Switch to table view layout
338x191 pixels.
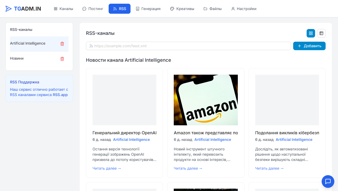(321, 33)
